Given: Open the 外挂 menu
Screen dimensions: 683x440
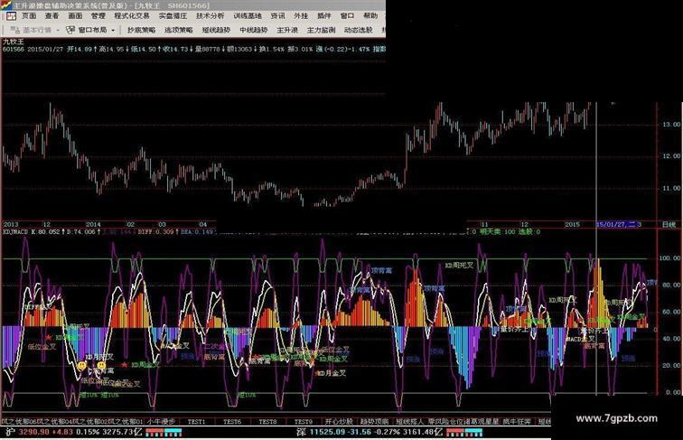Looking at the screenshot, I should 301,16.
